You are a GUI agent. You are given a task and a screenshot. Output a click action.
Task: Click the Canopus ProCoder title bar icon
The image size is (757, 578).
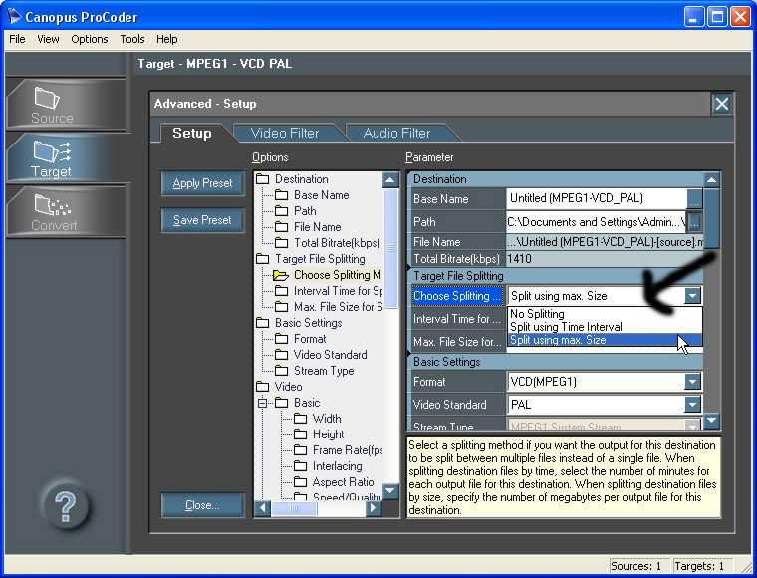click(14, 16)
